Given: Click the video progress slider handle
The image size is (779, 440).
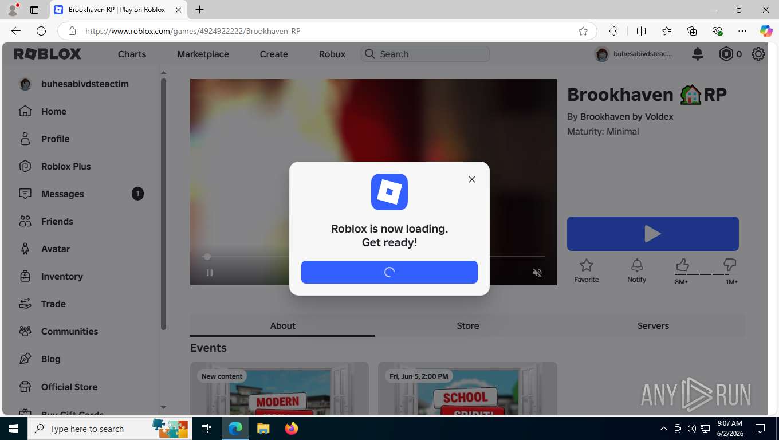Looking at the screenshot, I should pos(207,257).
